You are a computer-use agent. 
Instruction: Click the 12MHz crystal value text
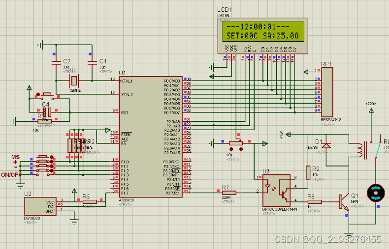pos(75,90)
